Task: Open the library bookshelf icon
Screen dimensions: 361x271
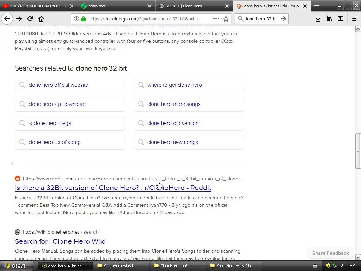Action: tap(329, 19)
